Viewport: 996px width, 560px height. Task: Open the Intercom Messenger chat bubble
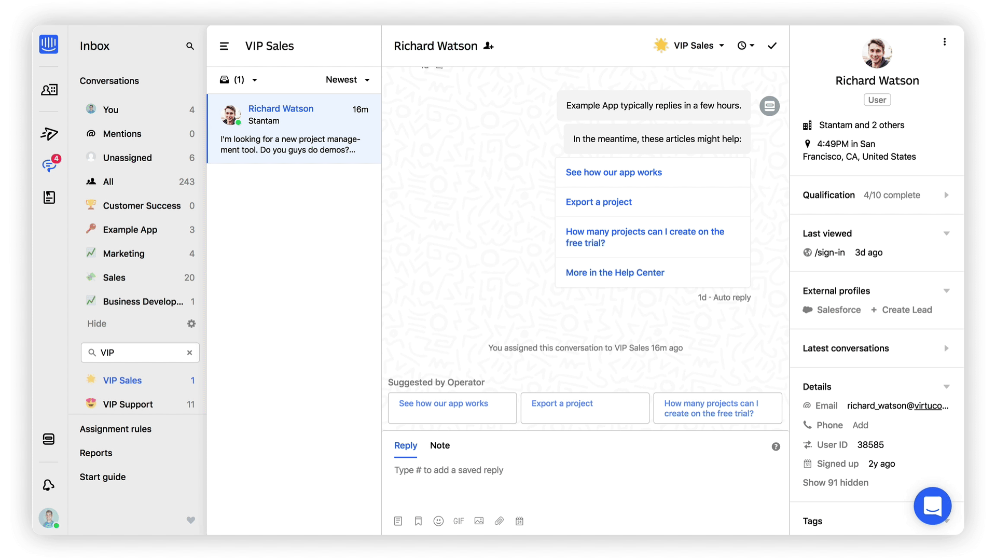932,506
